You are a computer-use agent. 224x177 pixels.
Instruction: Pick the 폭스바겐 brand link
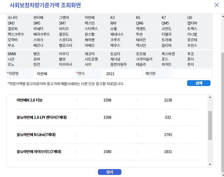168,54
